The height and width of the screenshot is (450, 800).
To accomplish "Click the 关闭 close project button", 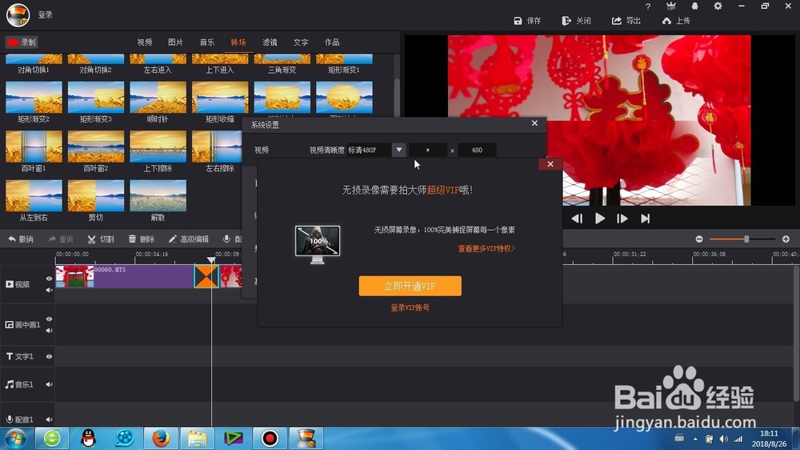I will tap(576, 21).
